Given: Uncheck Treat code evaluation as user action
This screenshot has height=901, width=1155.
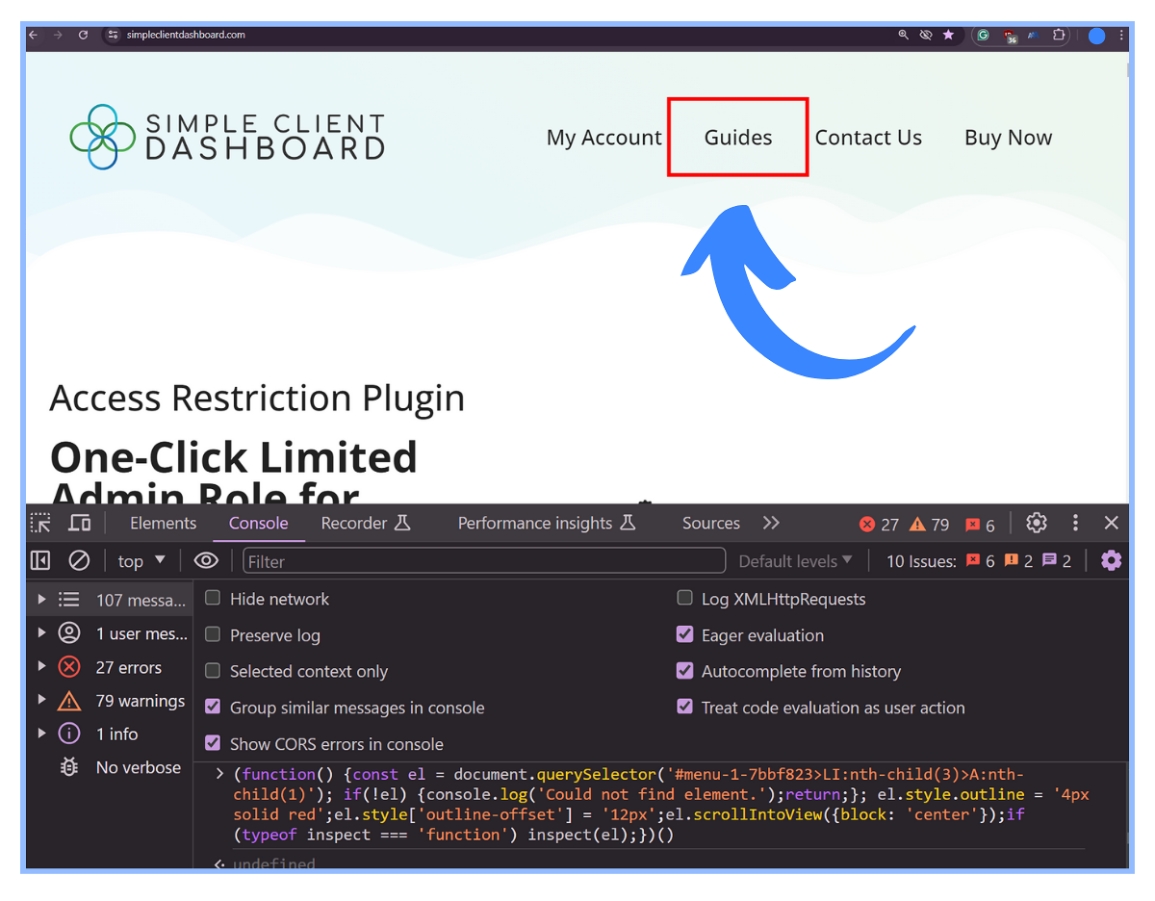Looking at the screenshot, I should pos(684,707).
